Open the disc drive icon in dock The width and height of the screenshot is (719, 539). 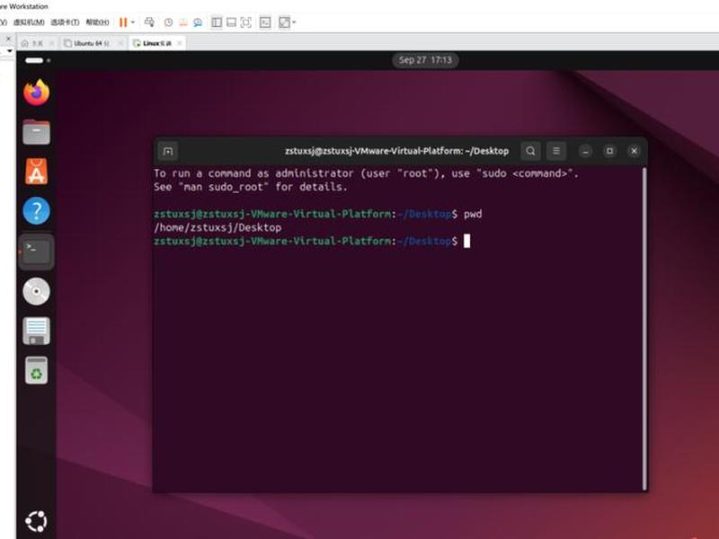(36, 291)
